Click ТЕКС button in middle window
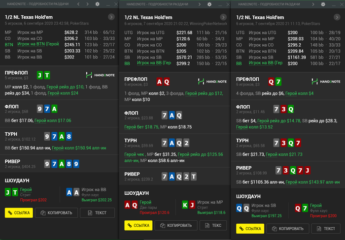345x240 pixels. (213, 225)
